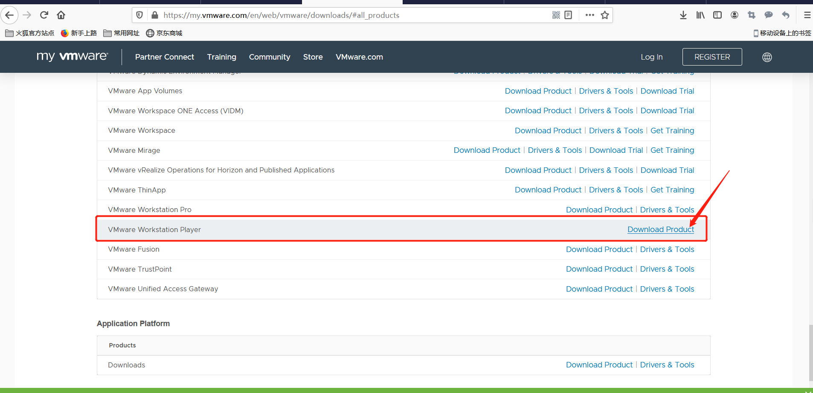The height and width of the screenshot is (393, 813).
Task: Open Get Training for VMware Workspace
Action: point(672,131)
